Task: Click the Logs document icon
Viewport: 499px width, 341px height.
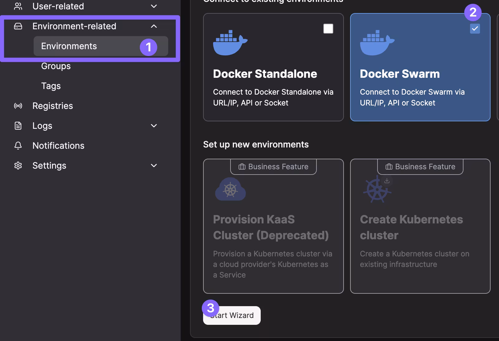Action: coord(18,126)
